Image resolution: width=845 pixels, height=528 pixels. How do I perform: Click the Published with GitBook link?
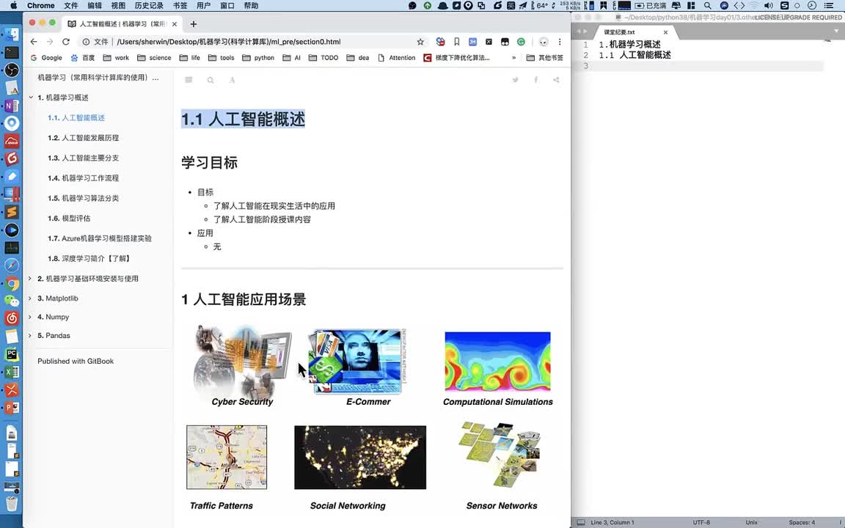point(76,361)
